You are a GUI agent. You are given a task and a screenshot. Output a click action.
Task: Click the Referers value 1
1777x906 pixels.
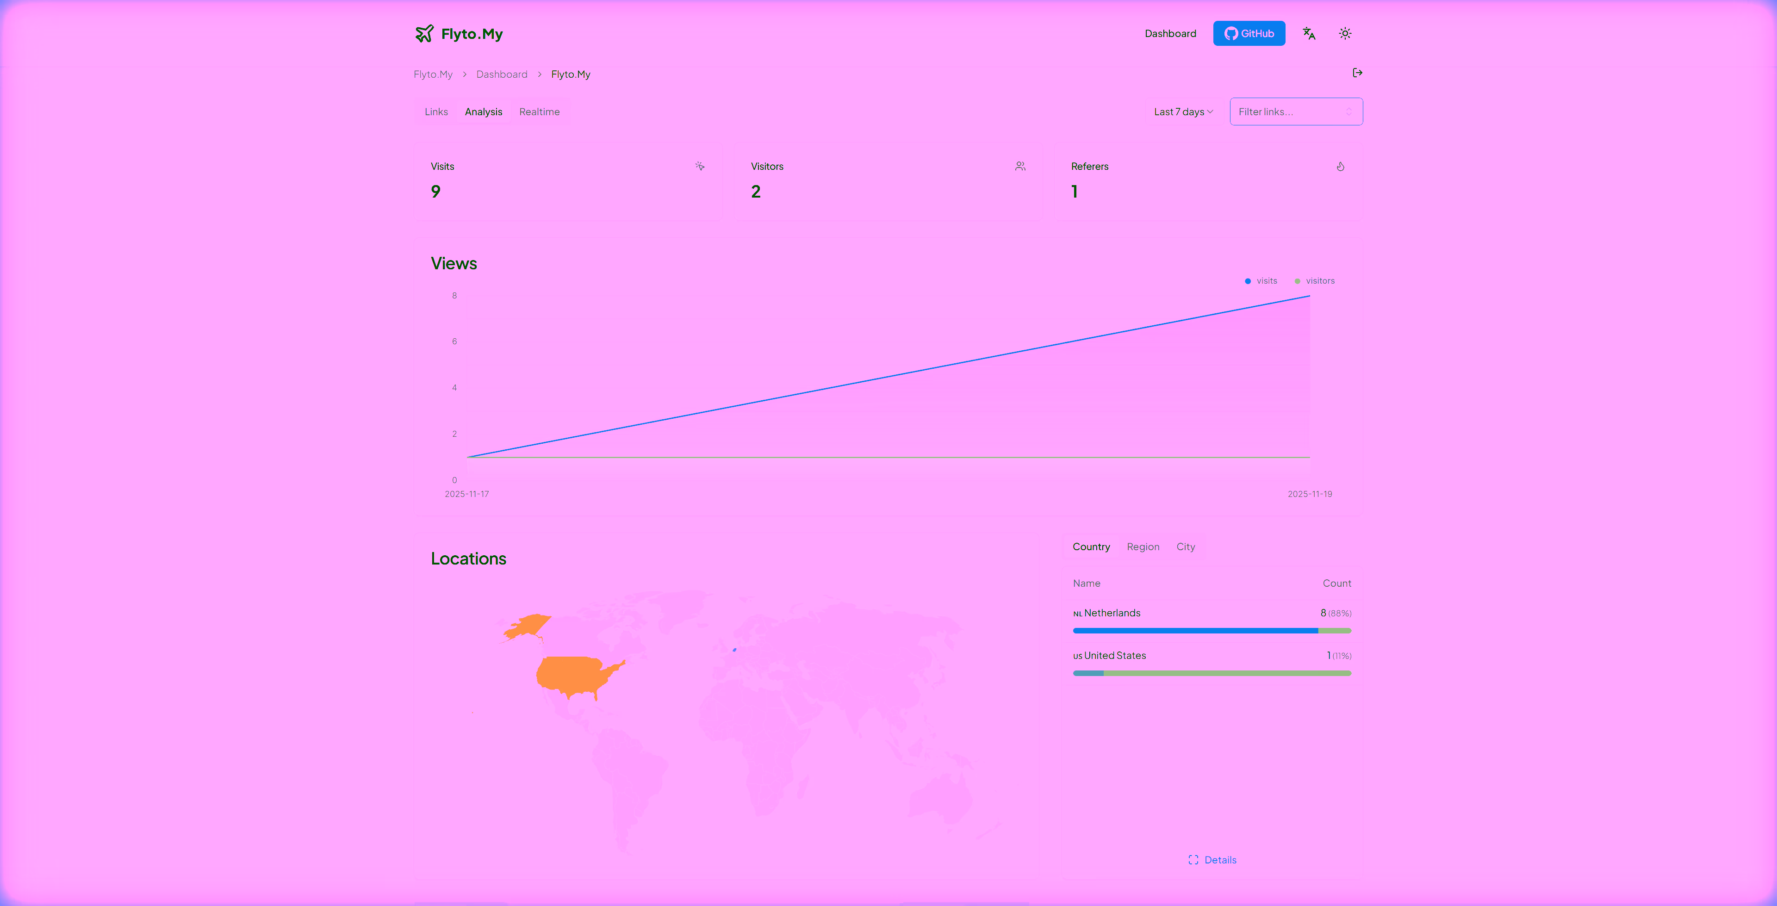click(1074, 191)
